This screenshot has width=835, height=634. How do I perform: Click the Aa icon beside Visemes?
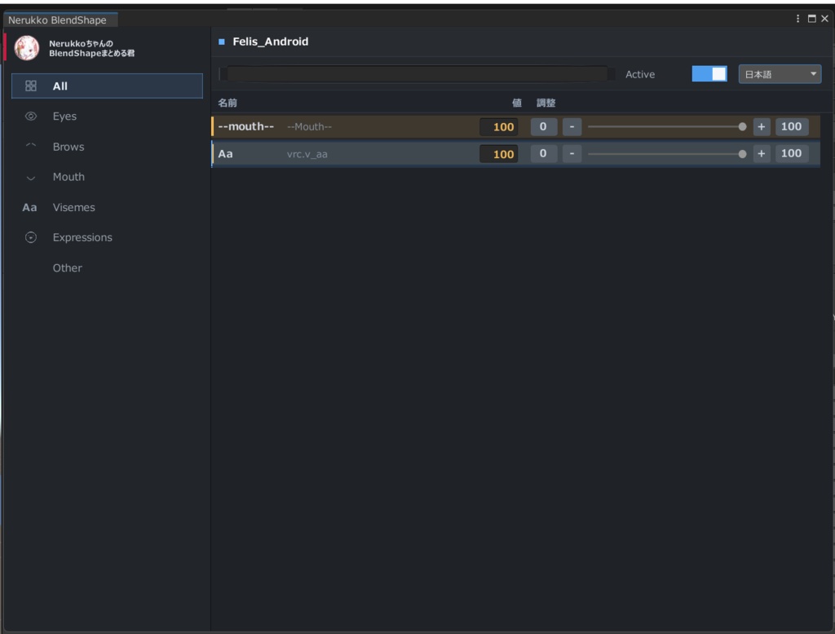coord(30,207)
